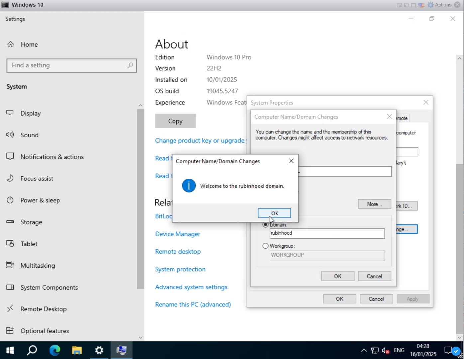
Task: Open Optional features settings
Action: tap(45, 331)
